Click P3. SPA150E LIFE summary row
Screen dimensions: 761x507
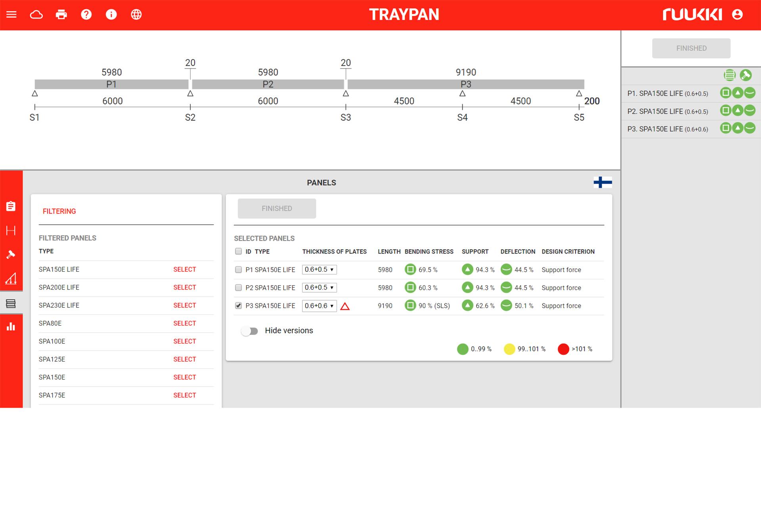click(x=691, y=129)
